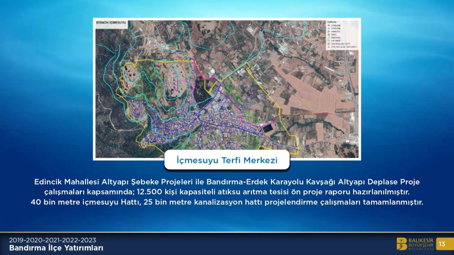
Task: Click the gold divider line above the footer
Action: (227, 232)
